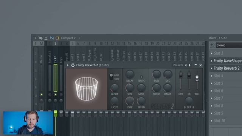Toggle the TEMPO button in Reeverb 2
242x136 pixels.
click(141, 77)
